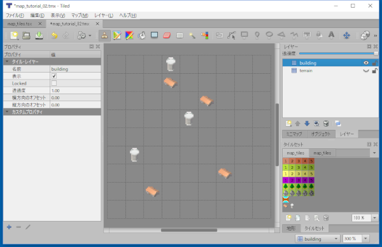The image size is (382, 247).
Task: Select the Magic Wand tool
Action: 192,36
